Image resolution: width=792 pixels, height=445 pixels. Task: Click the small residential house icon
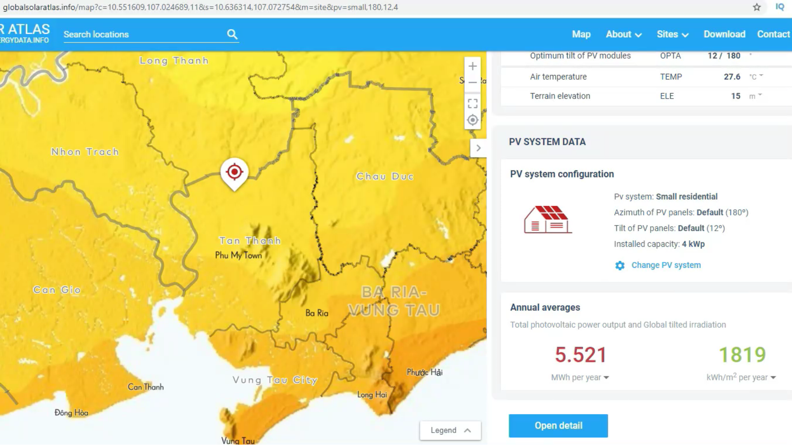[547, 220]
